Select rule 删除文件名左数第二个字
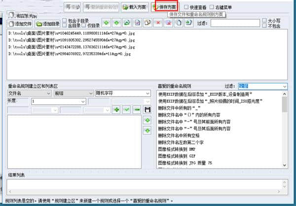296x206 pixels. pyautogui.click(x=181, y=142)
